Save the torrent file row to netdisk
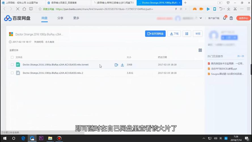The height and width of the screenshot is (142, 252). pyautogui.click(x=116, y=65)
